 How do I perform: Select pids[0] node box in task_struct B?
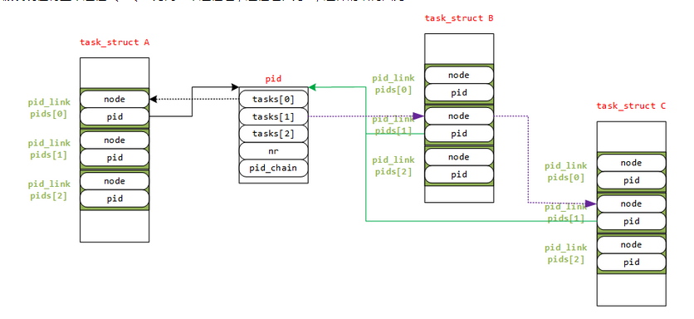coord(459,75)
